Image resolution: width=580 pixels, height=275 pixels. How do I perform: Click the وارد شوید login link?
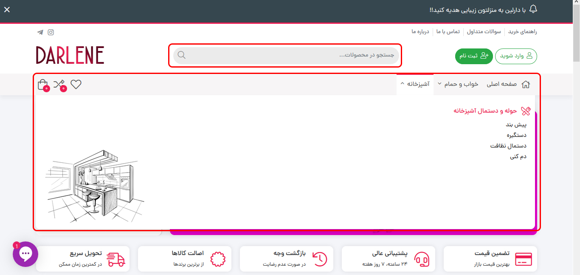(x=516, y=56)
